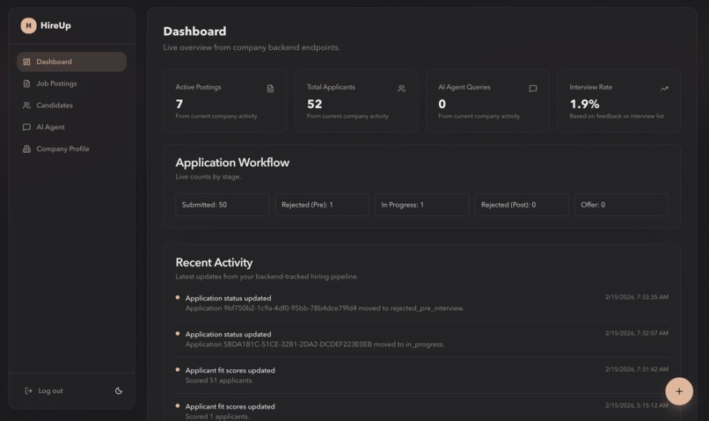The width and height of the screenshot is (709, 421).
Task: Click 'Based on feedback vs interview list' caption
Action: [617, 116]
